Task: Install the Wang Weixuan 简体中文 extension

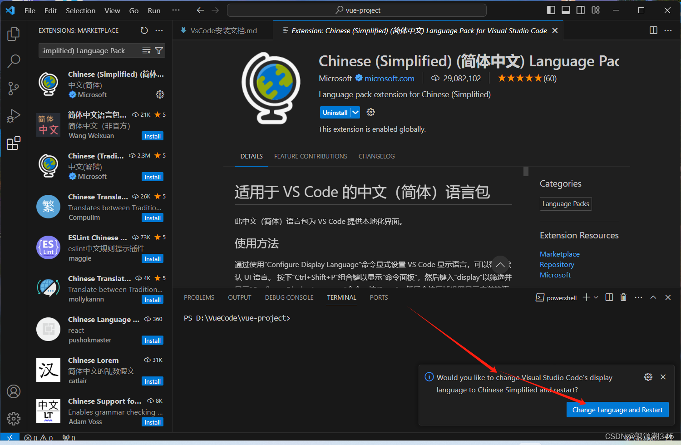Action: tap(153, 136)
